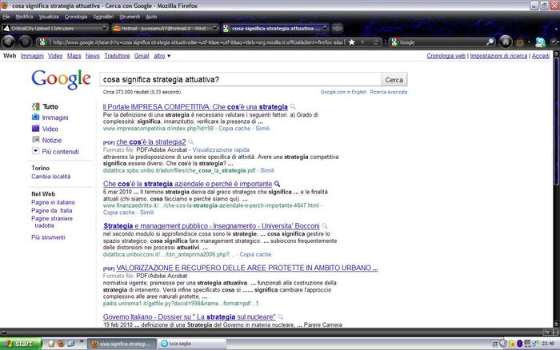Bookmark this page with the star icon

pyautogui.click(x=352, y=42)
